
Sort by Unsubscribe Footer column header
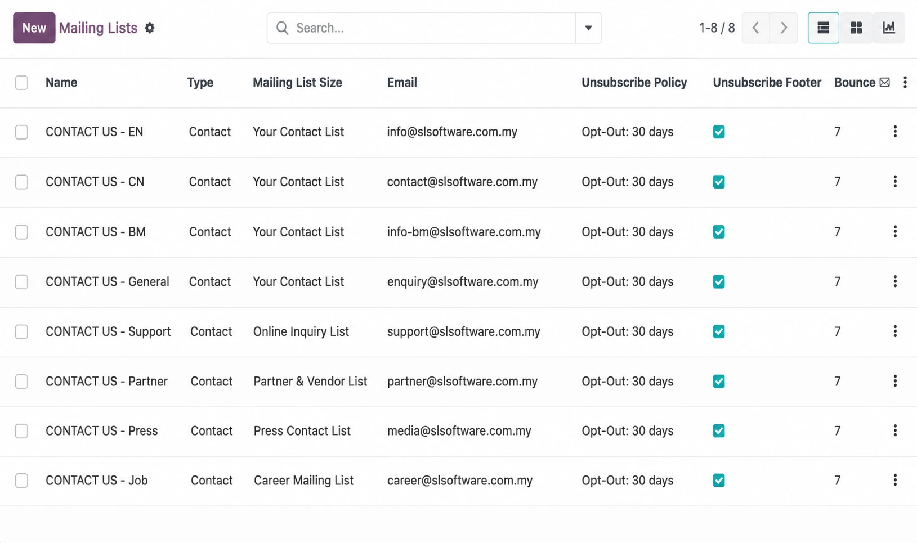(767, 82)
